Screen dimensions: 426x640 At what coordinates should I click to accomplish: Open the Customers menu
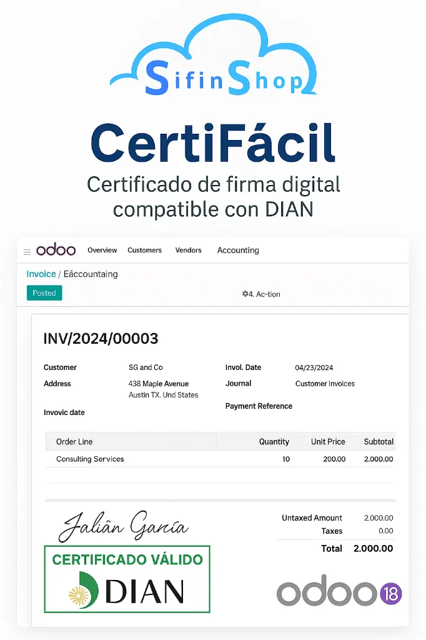[x=144, y=250]
